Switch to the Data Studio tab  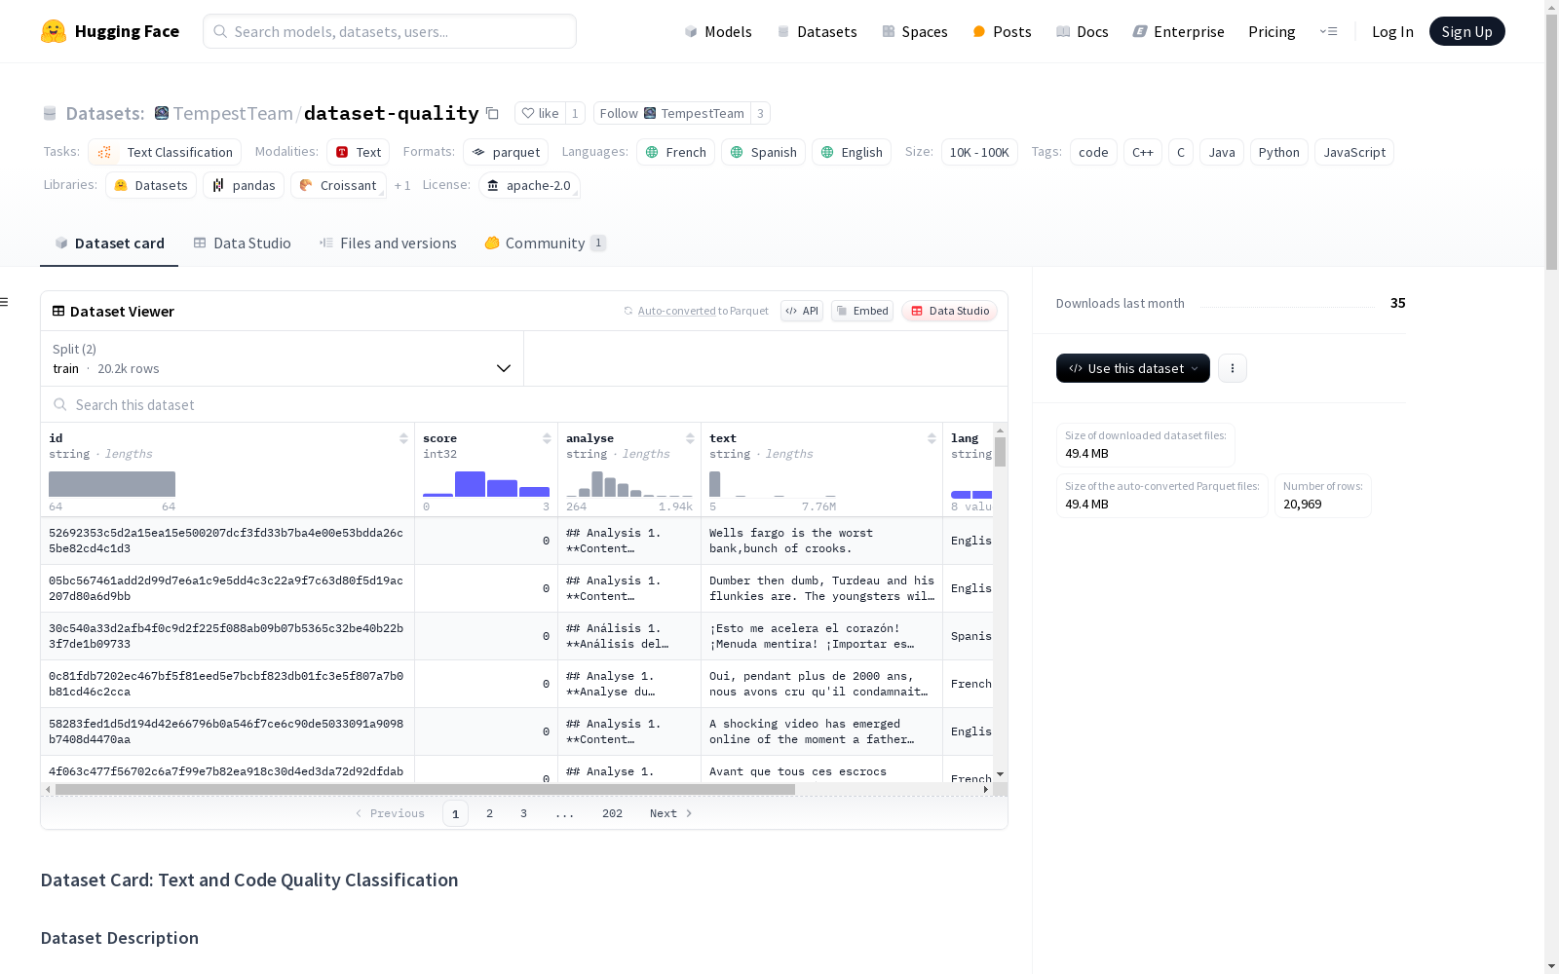point(242,243)
